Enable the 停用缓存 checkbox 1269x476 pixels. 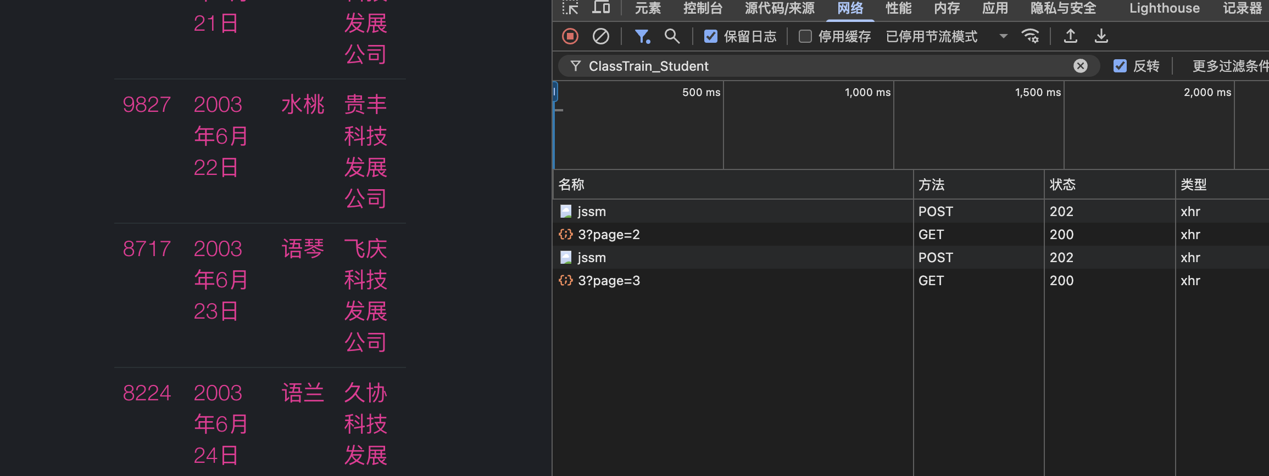805,36
